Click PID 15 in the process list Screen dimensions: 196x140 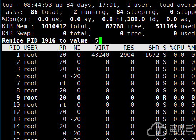16,133
